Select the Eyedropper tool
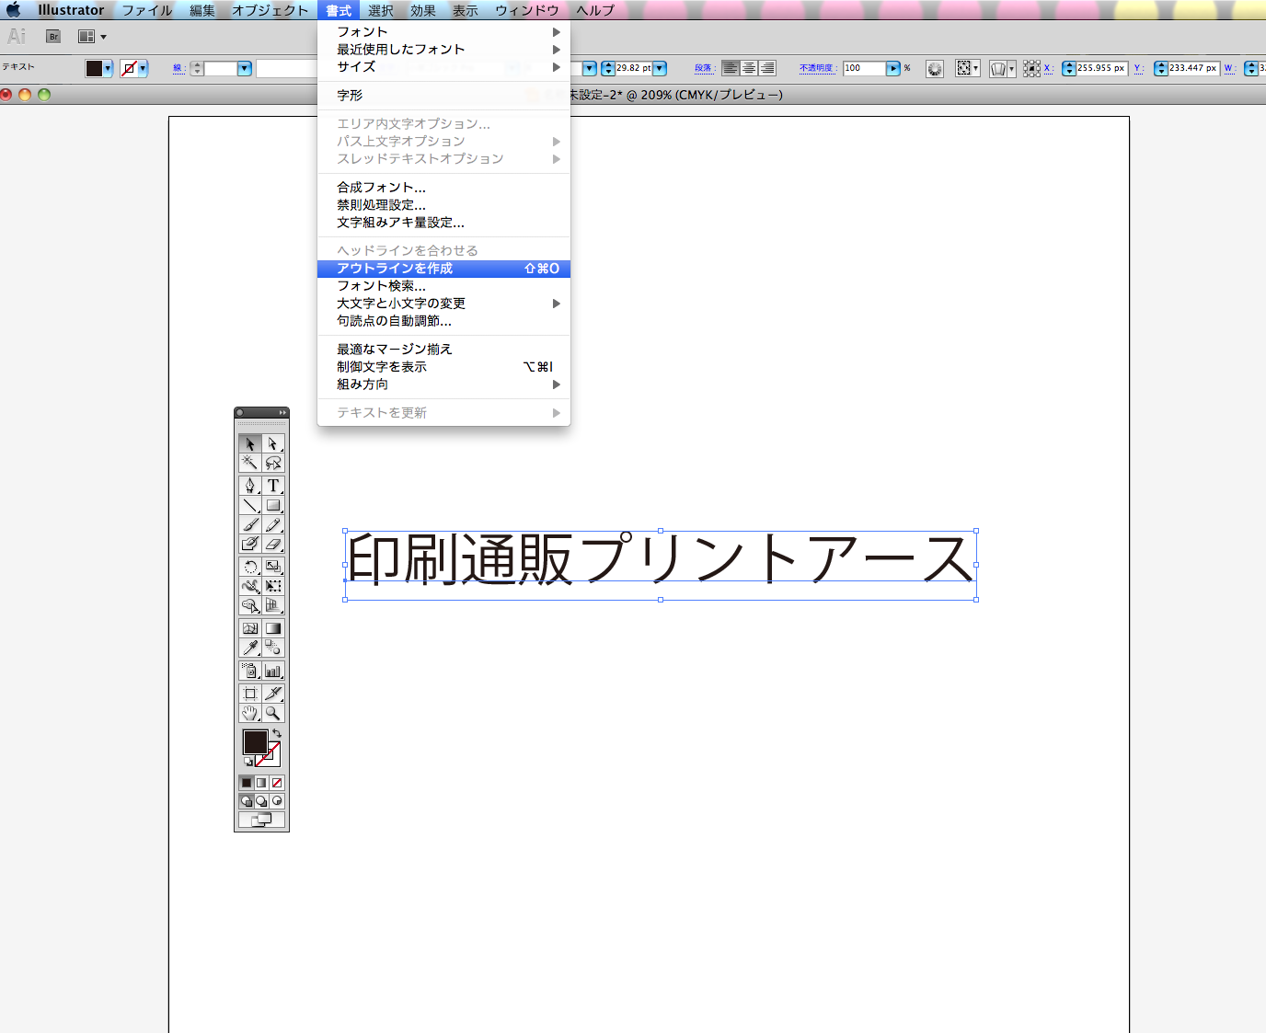Screen dimensions: 1266x1033 [x=250, y=648]
